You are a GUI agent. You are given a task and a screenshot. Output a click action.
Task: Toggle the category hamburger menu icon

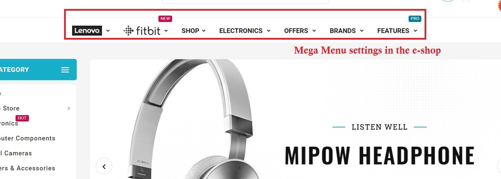pos(65,70)
